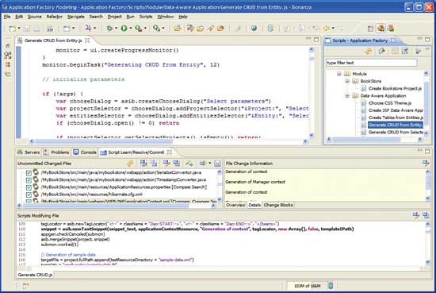
Task: Collapse the BookStore tree node
Action: [347, 81]
